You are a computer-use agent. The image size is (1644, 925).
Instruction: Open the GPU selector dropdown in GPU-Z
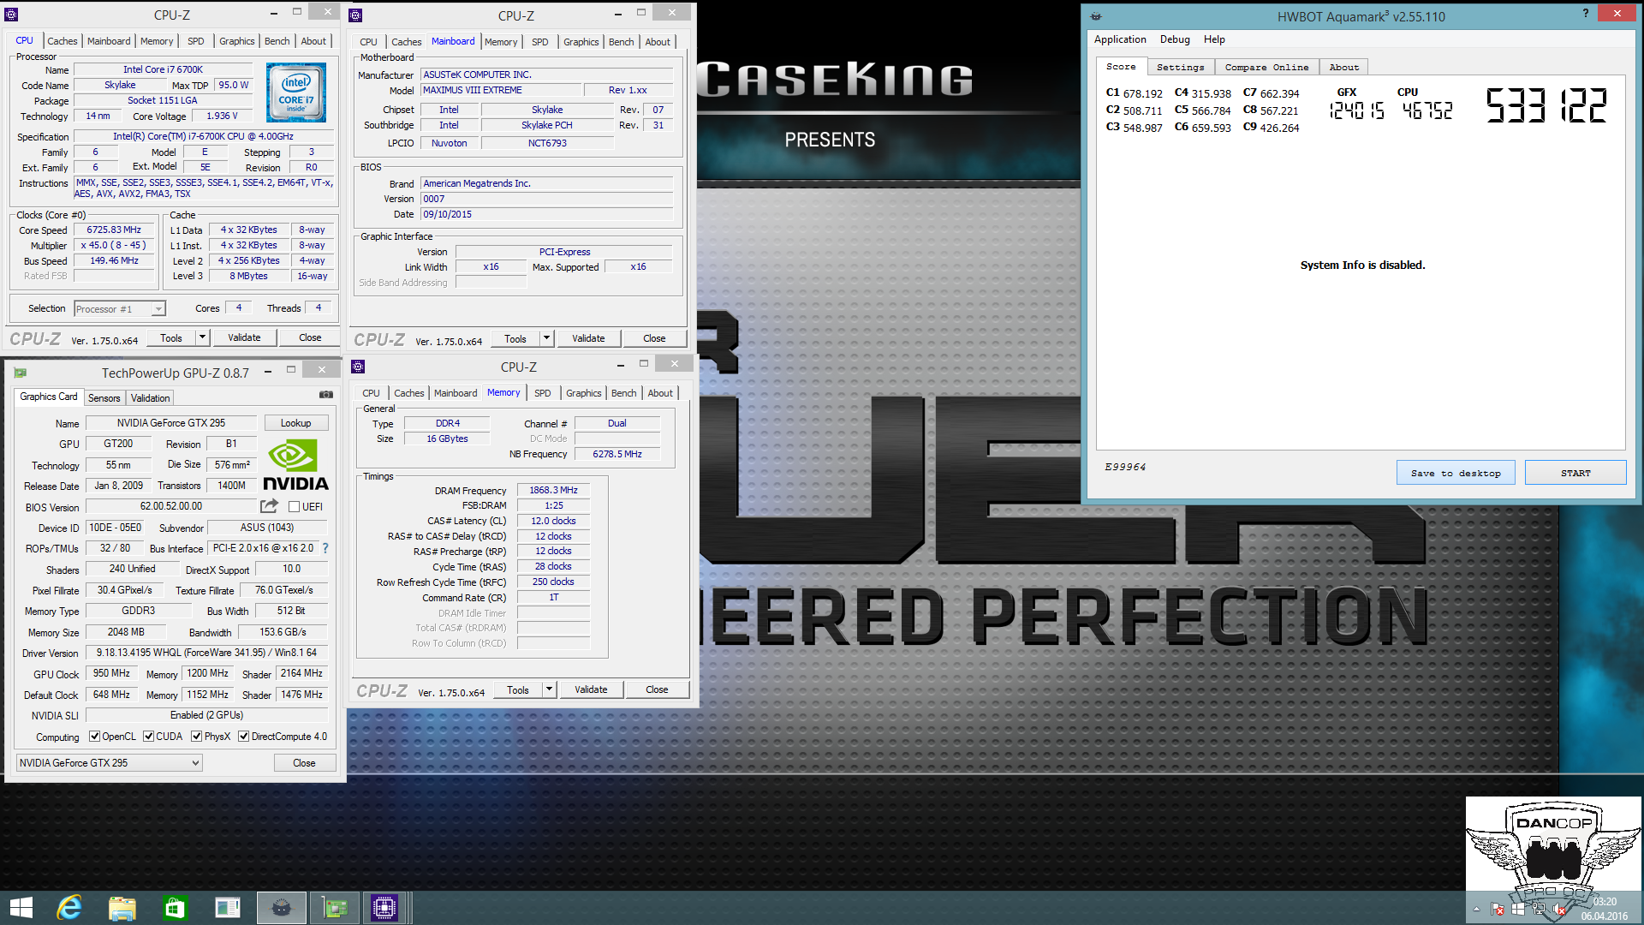tap(110, 763)
